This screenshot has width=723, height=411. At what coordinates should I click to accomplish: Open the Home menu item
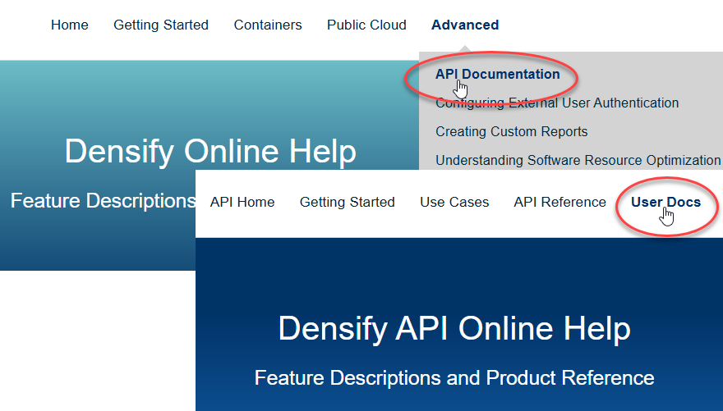[70, 25]
